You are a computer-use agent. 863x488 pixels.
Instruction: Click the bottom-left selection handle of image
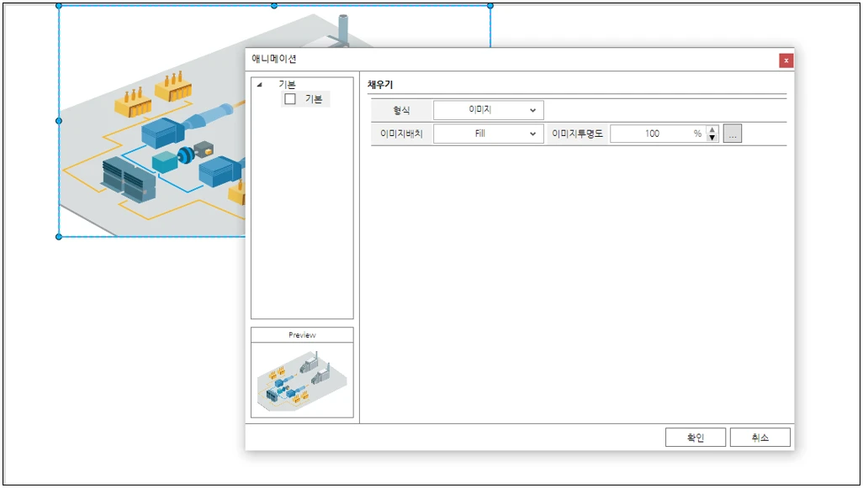pos(59,237)
